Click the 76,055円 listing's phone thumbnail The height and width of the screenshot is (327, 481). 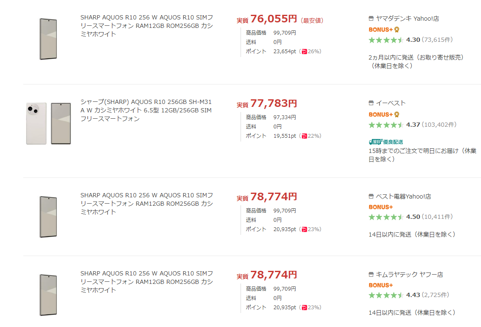click(x=48, y=39)
